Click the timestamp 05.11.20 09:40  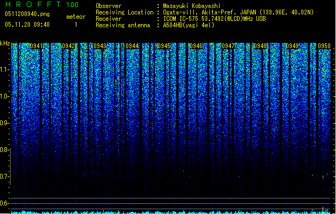click(x=27, y=25)
